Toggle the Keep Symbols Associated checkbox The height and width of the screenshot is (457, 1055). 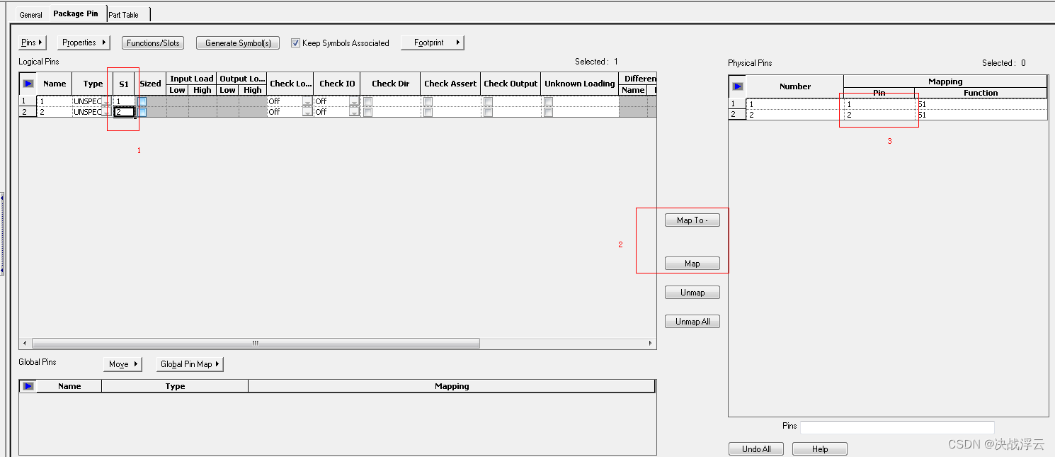coord(295,43)
